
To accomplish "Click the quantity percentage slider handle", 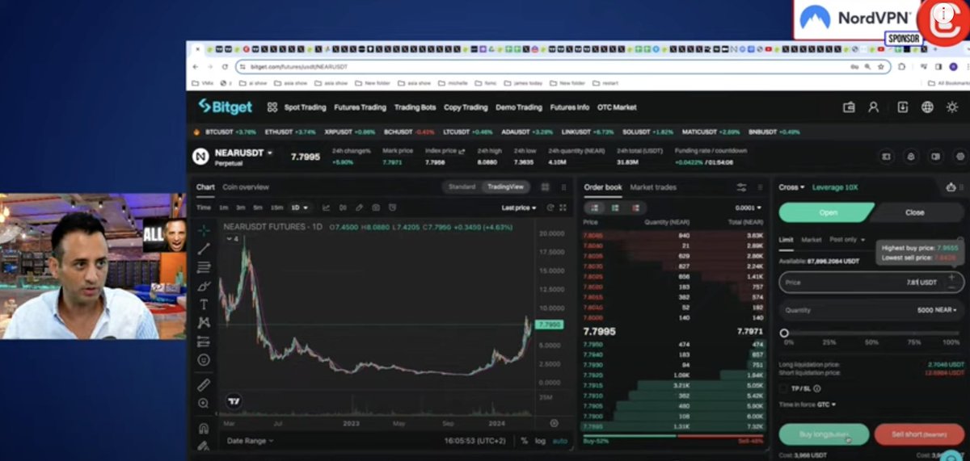I will 784,333.
